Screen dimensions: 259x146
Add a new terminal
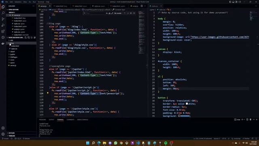click(x=242, y=120)
